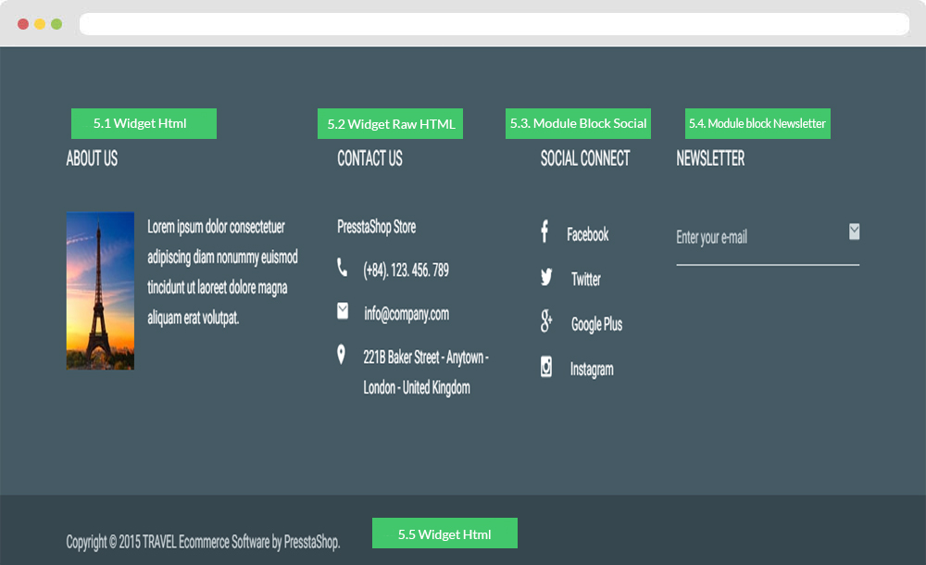Click the info@company.com email address
Screen dimensions: 926x565
(407, 314)
